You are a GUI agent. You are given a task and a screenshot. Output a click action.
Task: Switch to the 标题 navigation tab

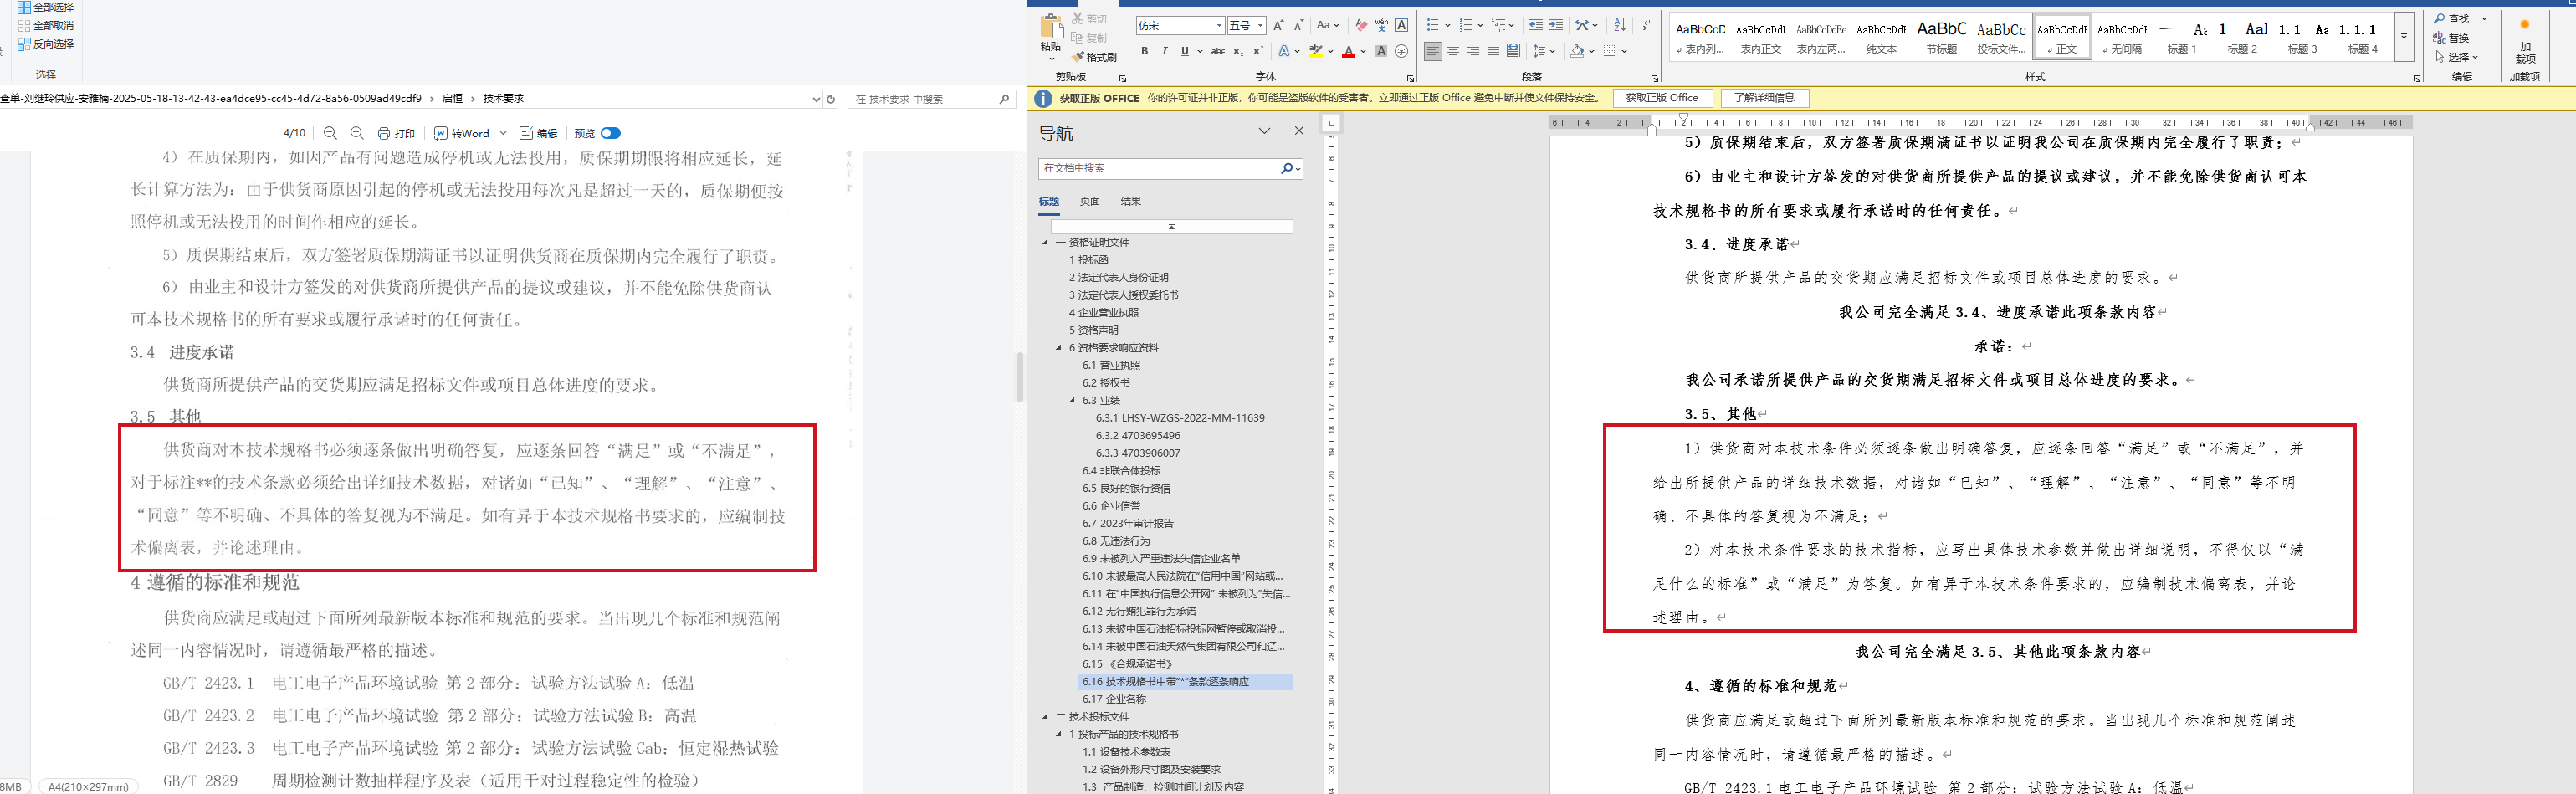[x=1049, y=201]
